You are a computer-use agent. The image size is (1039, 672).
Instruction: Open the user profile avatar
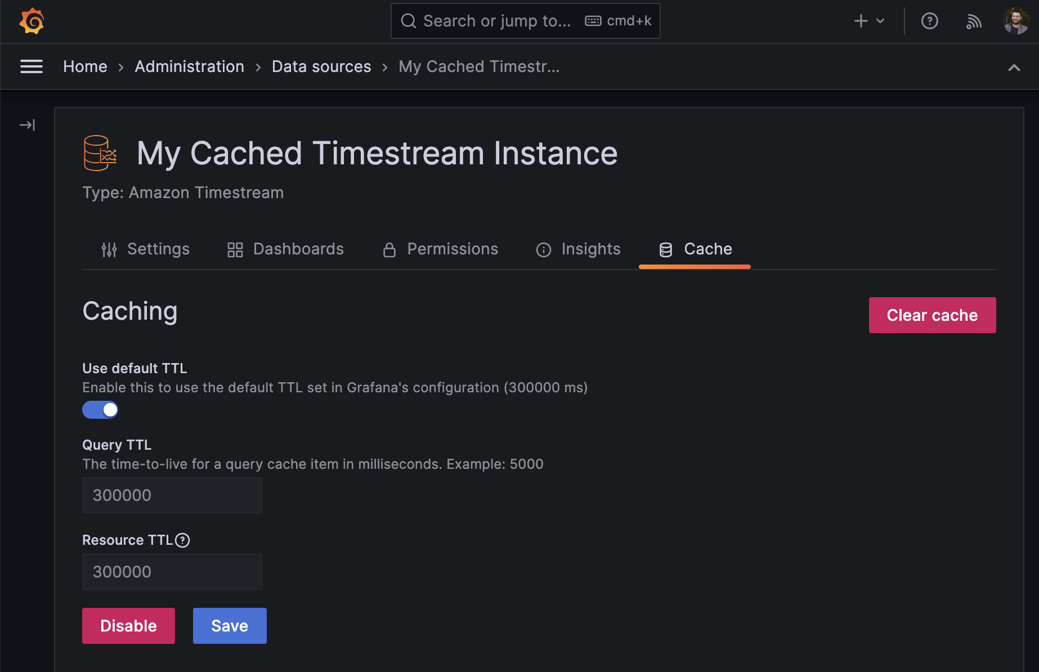point(1016,21)
